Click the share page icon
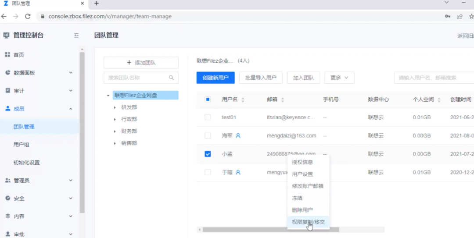The width and height of the screenshot is (474, 238). coord(460,16)
